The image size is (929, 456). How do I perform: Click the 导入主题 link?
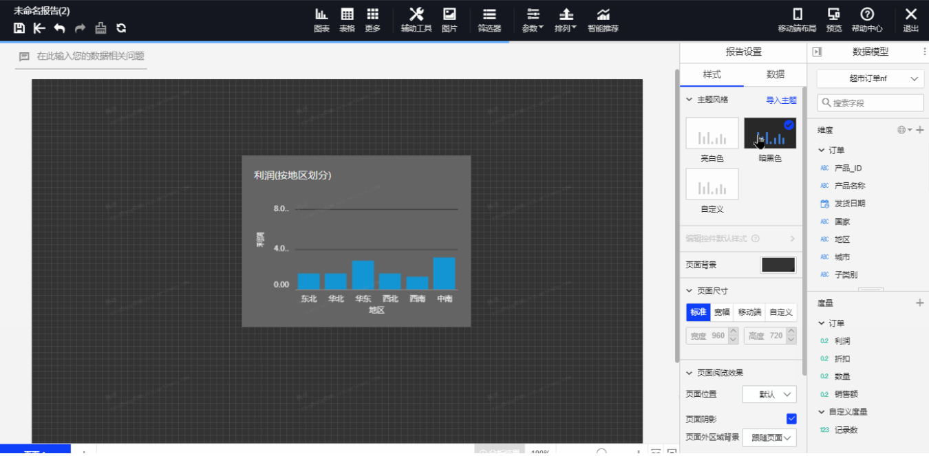781,100
